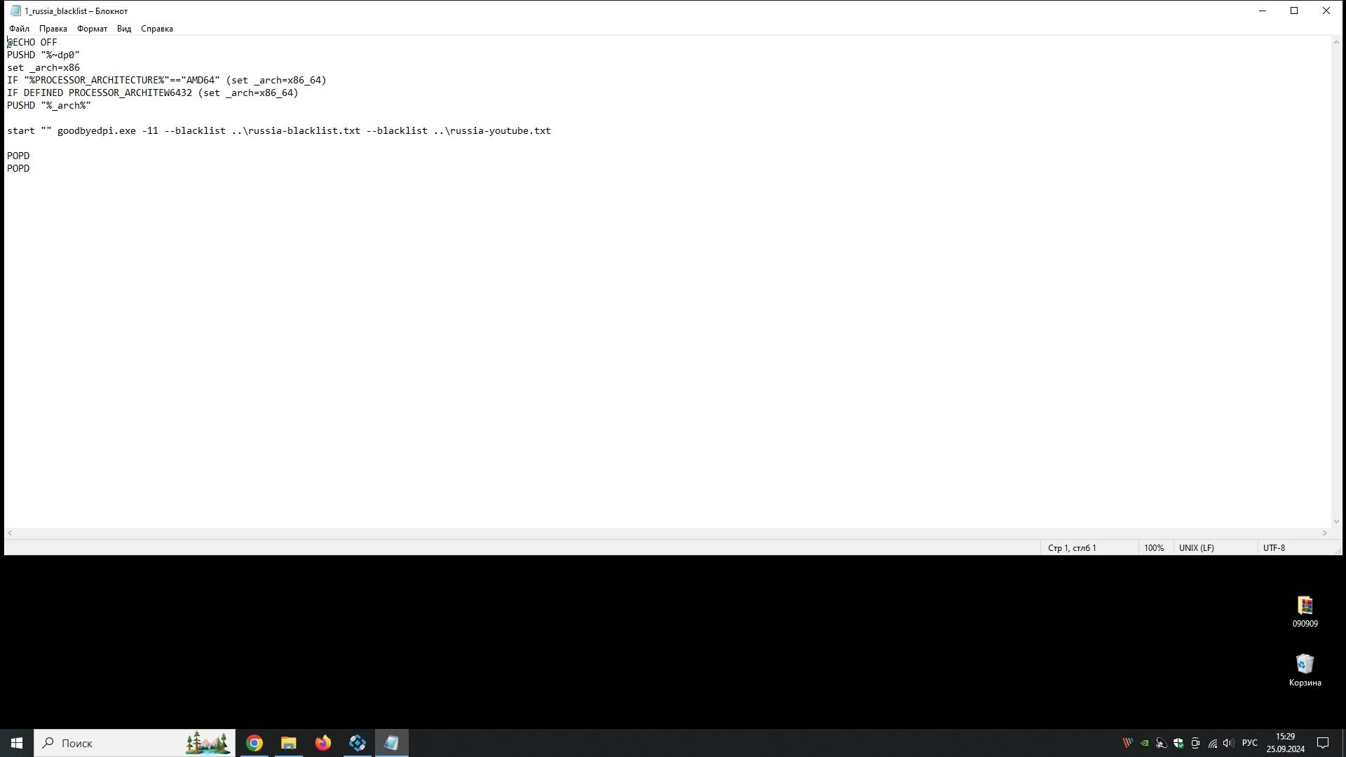1346x757 pixels.
Task: Open the Корзина recycle bin icon
Action: (1305, 670)
